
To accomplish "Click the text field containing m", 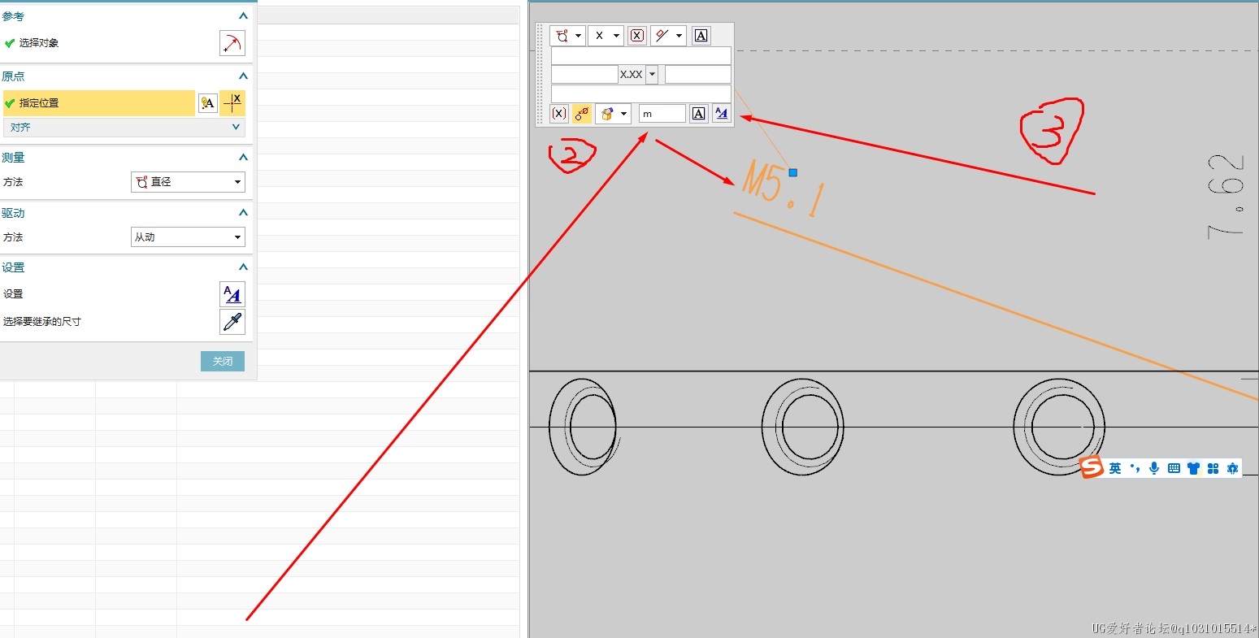I will click(662, 114).
